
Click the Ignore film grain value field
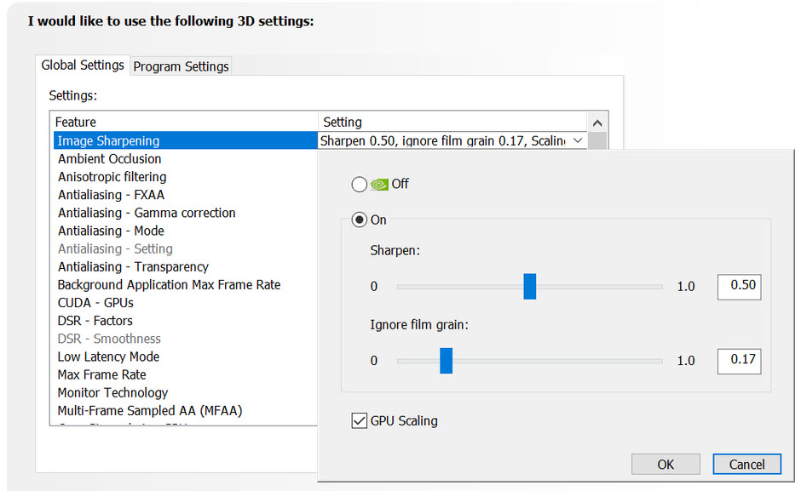point(739,360)
